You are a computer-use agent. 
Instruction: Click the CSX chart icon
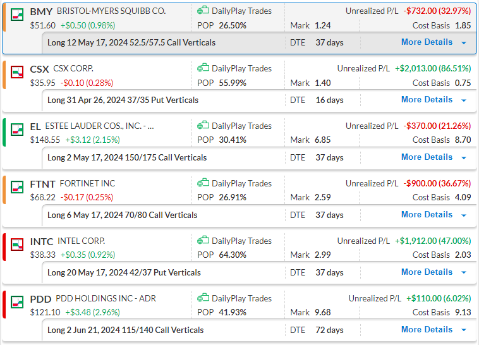pyautogui.click(x=17, y=72)
